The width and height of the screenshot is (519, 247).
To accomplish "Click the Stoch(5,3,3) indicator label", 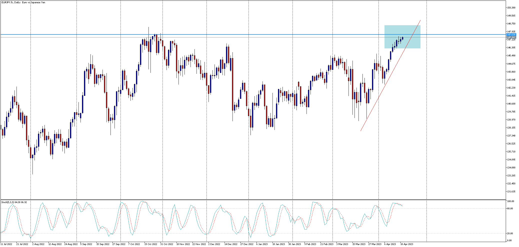I will [x=14, y=202].
